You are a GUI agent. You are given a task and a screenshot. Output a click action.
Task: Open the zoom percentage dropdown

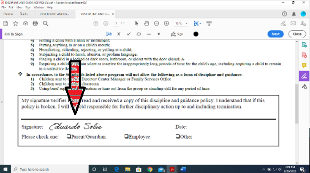coord(180,23)
